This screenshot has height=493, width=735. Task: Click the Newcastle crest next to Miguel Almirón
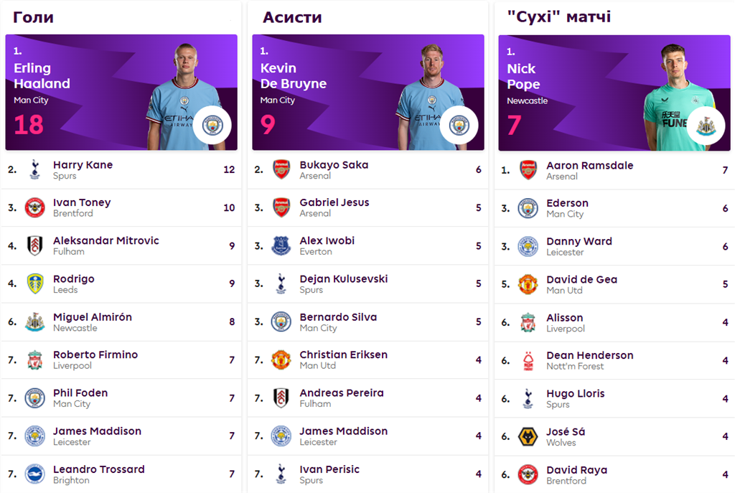[34, 322]
